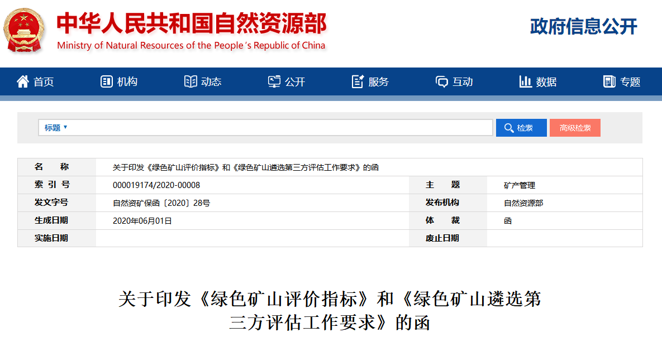The width and height of the screenshot is (662, 337).
Task: Click the document icon beside 专题
Action: tap(609, 82)
